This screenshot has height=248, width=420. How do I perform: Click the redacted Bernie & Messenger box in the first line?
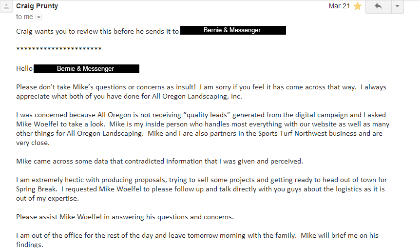pyautogui.click(x=233, y=30)
